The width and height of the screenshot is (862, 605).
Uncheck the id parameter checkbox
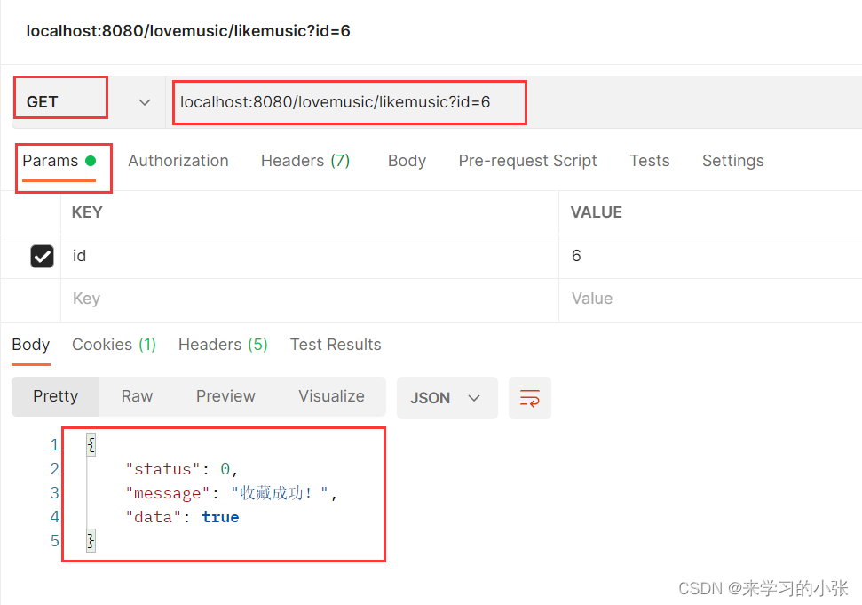(42, 256)
